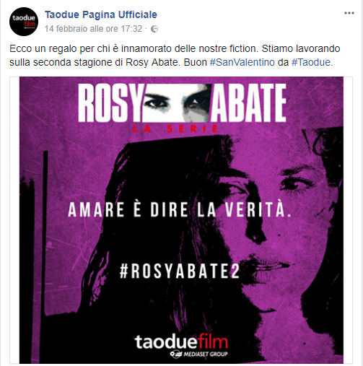Click the words Rosy Abate in the post text
363x366 pixels.
pyautogui.click(x=152, y=62)
